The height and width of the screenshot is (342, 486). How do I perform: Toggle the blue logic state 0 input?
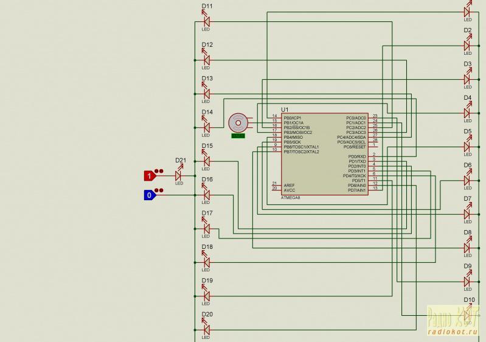(x=148, y=195)
